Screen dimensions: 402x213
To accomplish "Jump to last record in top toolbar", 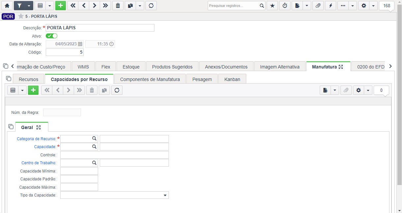I will pos(105,6).
